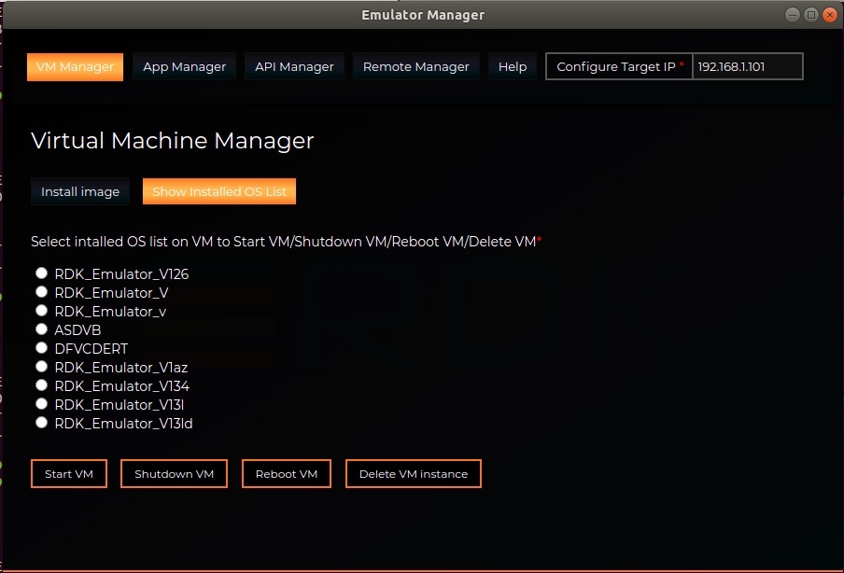Choose the RDK_Emulator_V13l radio option
Viewport: 844px width, 573px height.
click(x=41, y=404)
